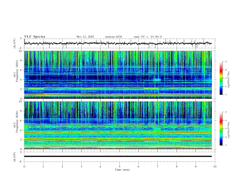
Task: Click the ch.2 spectrogram colorbar
Action: pos(221,129)
